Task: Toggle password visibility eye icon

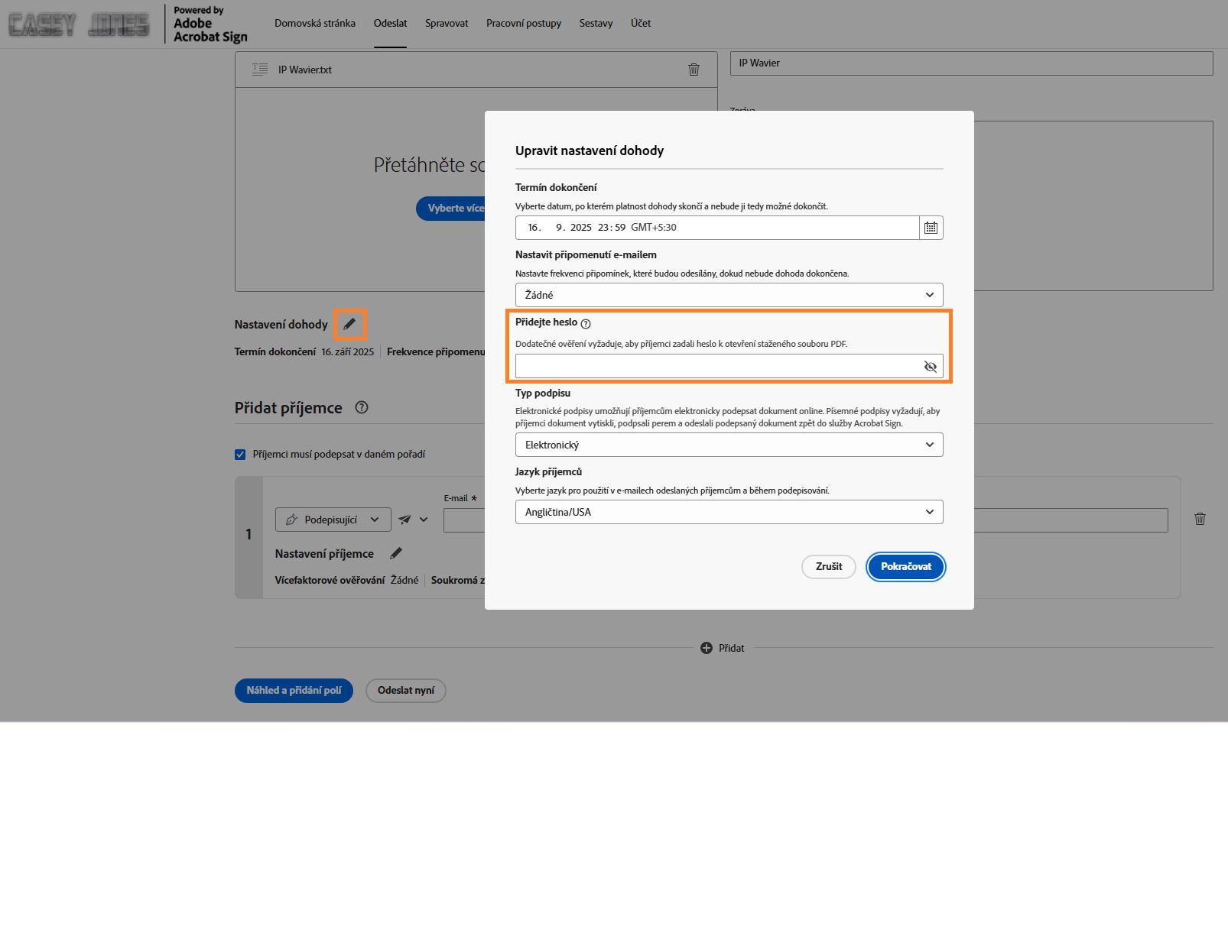Action: tap(930, 367)
